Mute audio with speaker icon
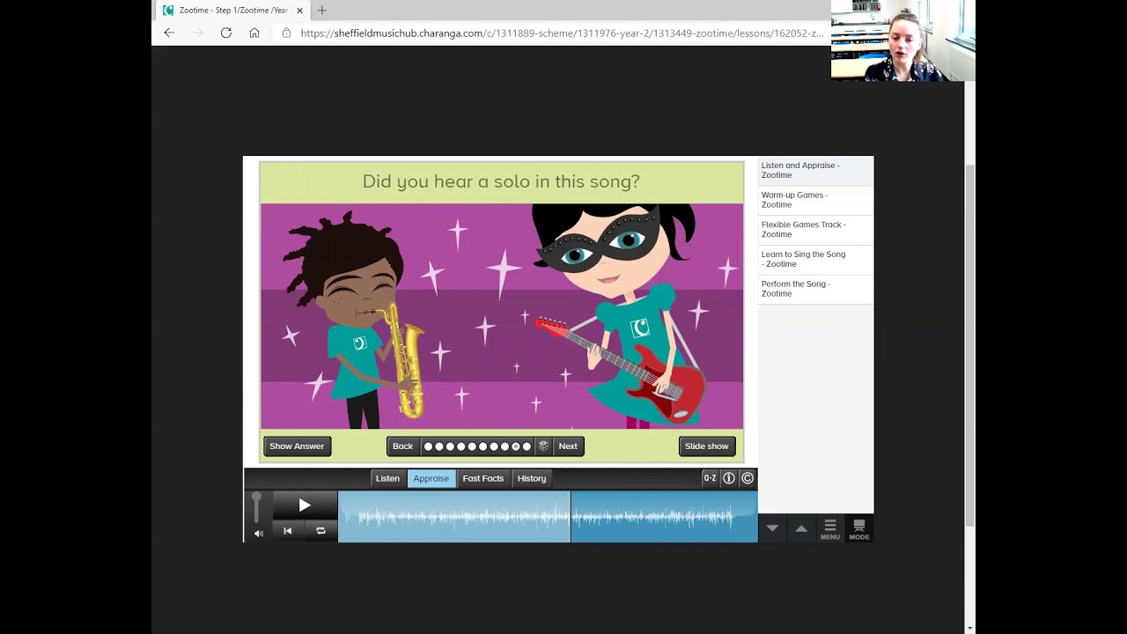 pos(258,534)
